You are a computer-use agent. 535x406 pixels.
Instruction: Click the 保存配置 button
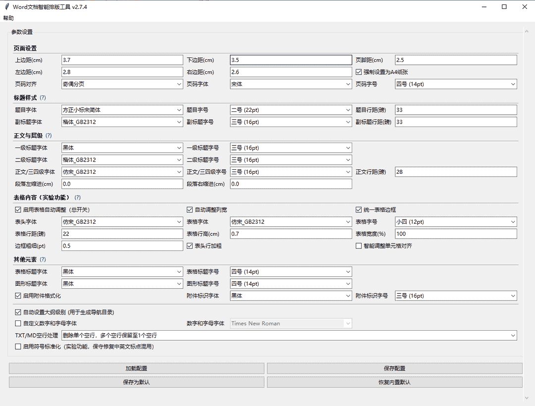pyautogui.click(x=395, y=368)
